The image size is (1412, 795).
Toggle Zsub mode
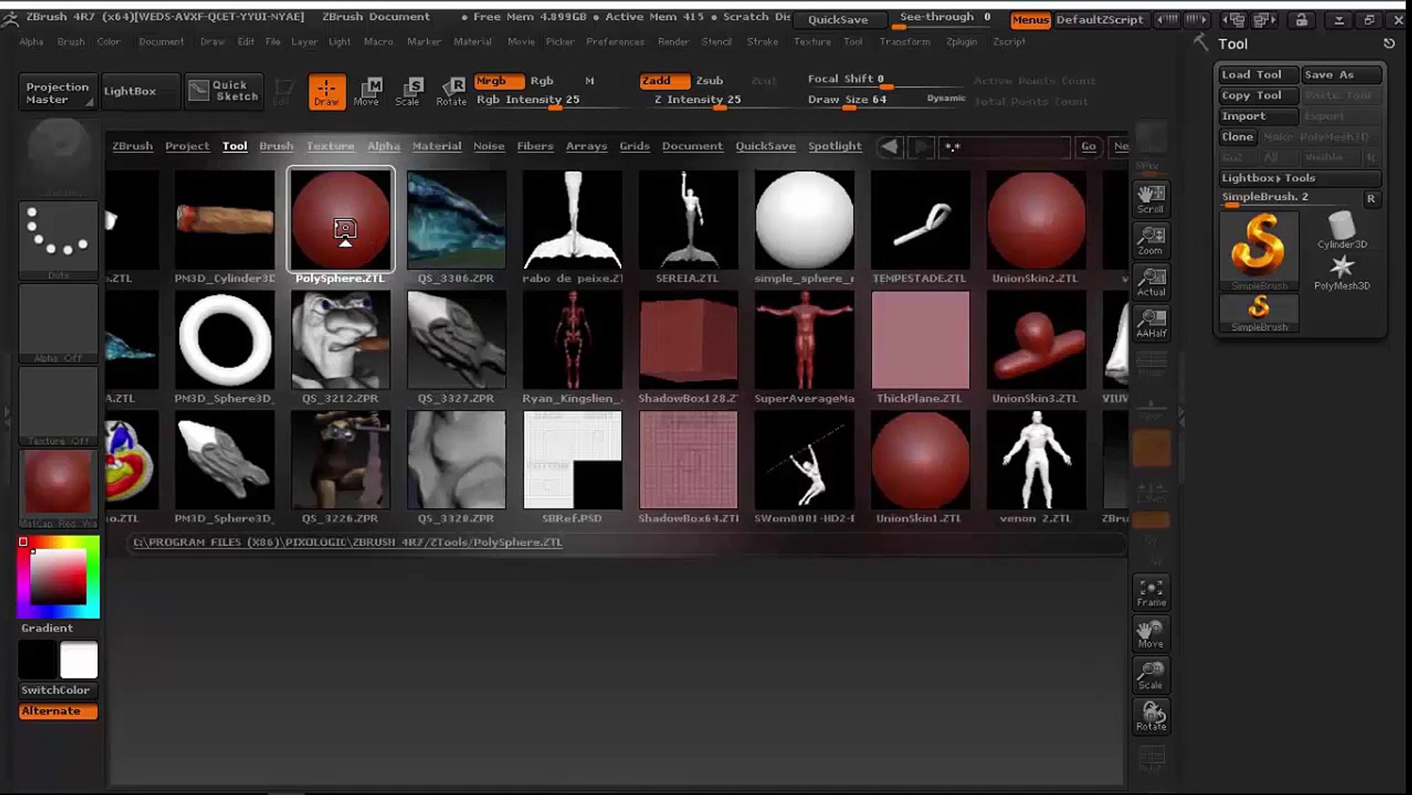(x=709, y=80)
